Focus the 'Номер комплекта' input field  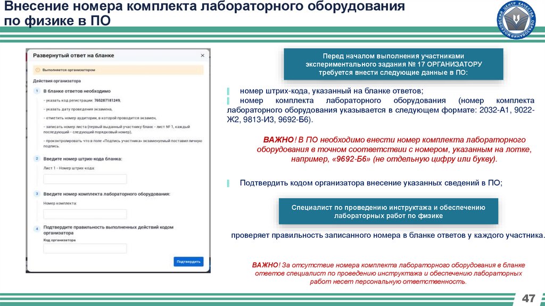[85, 214]
